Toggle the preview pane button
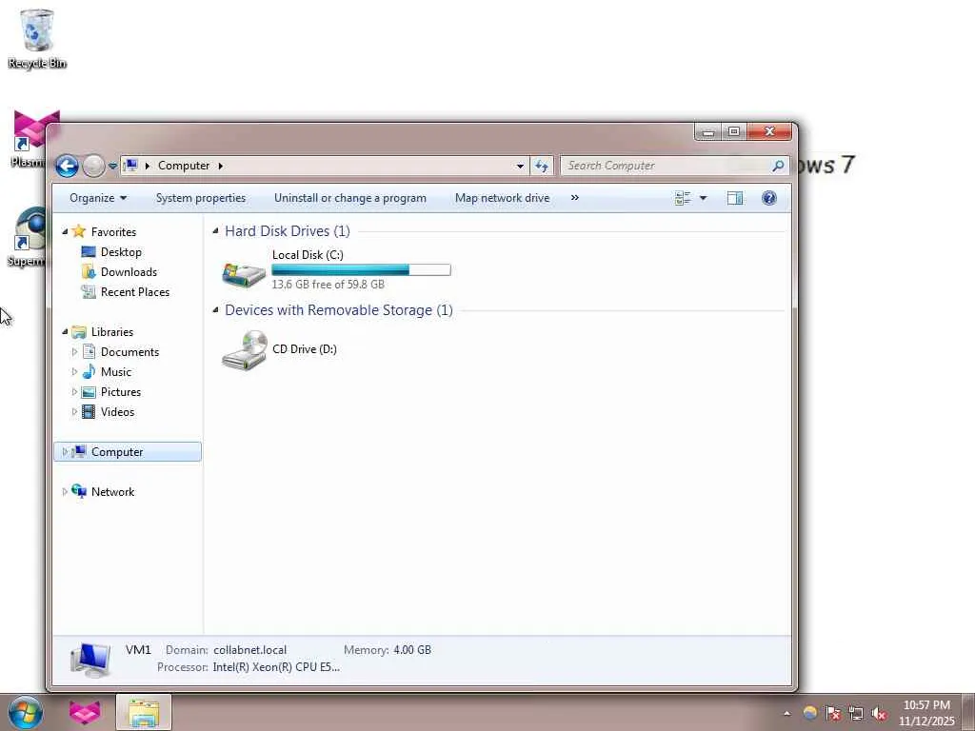The width and height of the screenshot is (975, 731). click(x=735, y=198)
